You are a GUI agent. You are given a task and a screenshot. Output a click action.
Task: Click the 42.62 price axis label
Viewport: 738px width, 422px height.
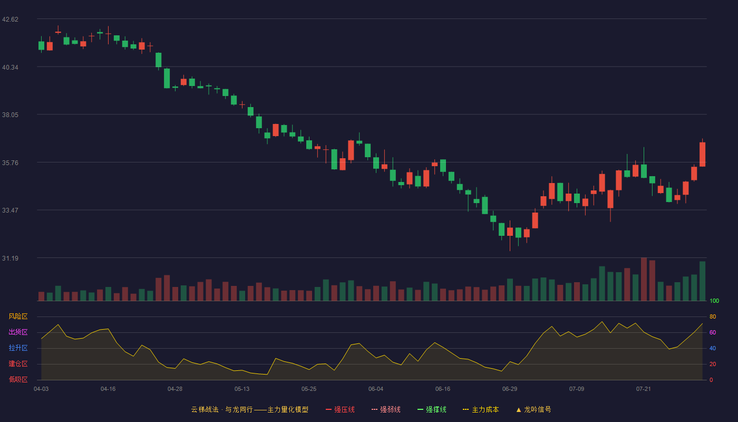click(x=11, y=20)
